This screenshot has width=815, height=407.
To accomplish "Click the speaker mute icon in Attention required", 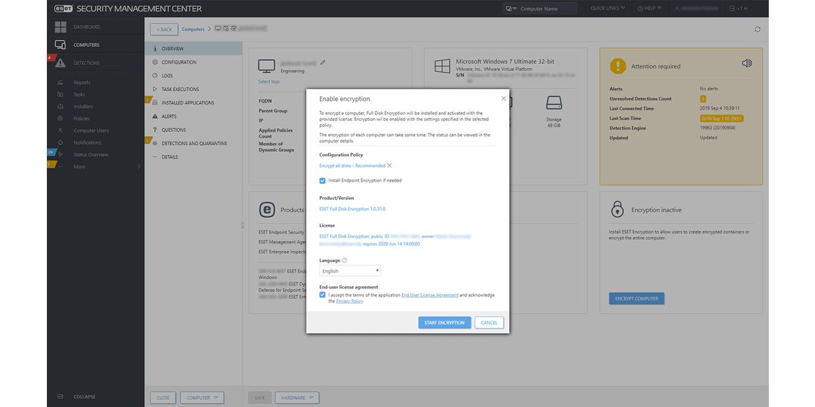I will tap(747, 63).
